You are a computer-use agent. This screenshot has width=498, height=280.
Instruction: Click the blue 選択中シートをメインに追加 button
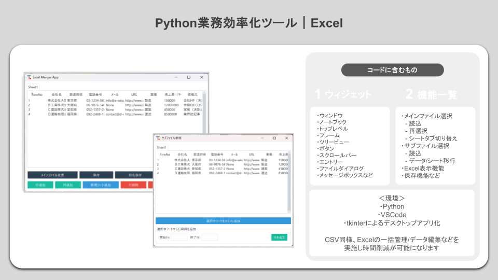tap(223, 221)
